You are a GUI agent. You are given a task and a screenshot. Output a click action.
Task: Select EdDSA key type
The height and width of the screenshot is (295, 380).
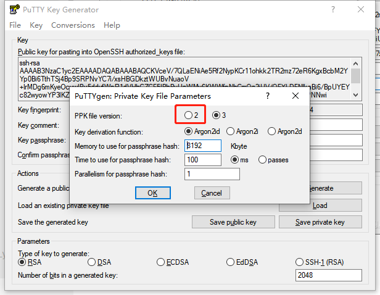coord(242,262)
